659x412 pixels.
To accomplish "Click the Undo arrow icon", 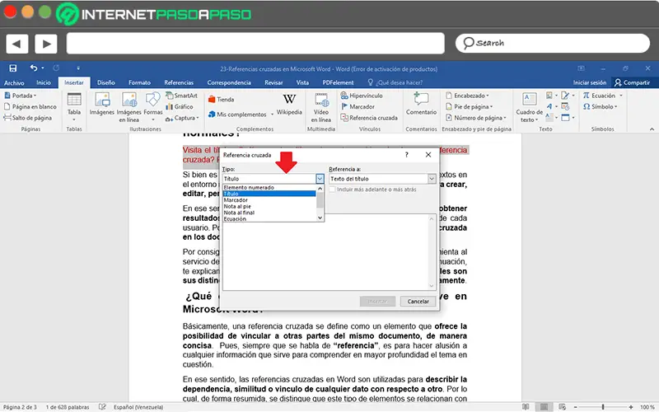I will [34, 68].
